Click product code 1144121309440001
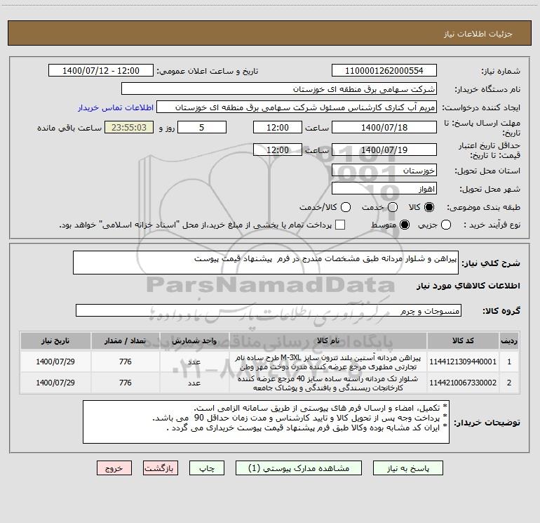This screenshot has height=523, width=540. click(463, 362)
